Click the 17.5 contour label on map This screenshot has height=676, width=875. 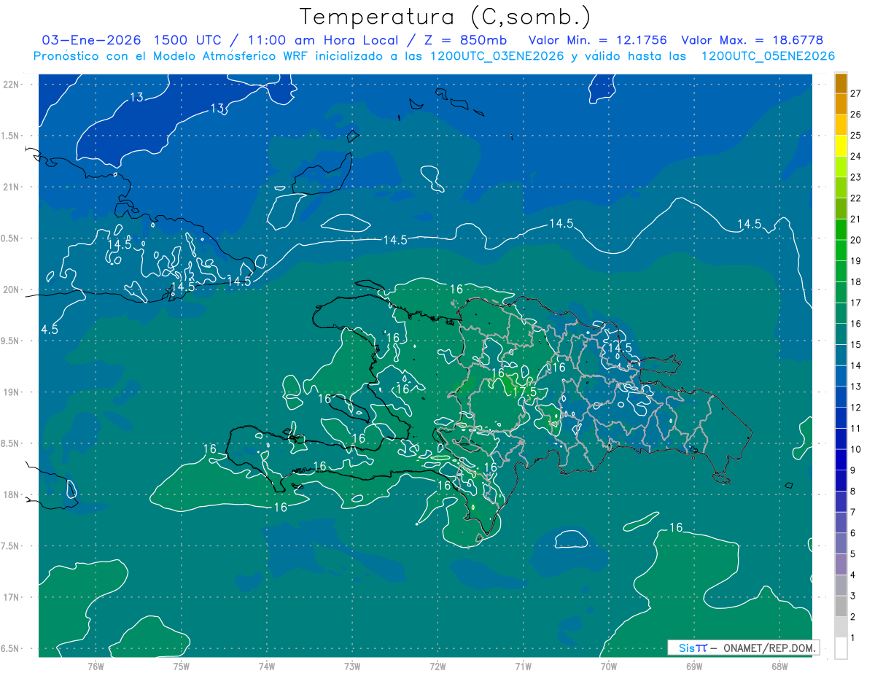[524, 392]
